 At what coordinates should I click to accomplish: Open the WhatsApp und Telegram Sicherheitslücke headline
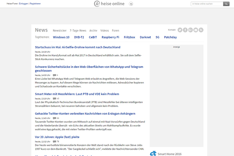89,68
